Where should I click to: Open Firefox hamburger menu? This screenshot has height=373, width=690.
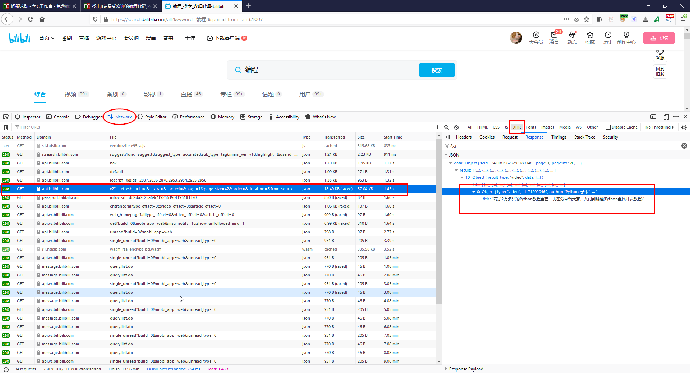point(683,19)
